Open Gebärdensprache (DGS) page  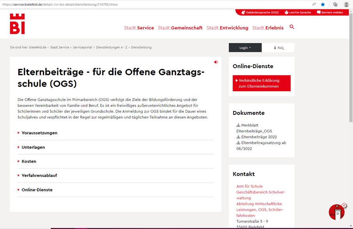[x=260, y=12]
